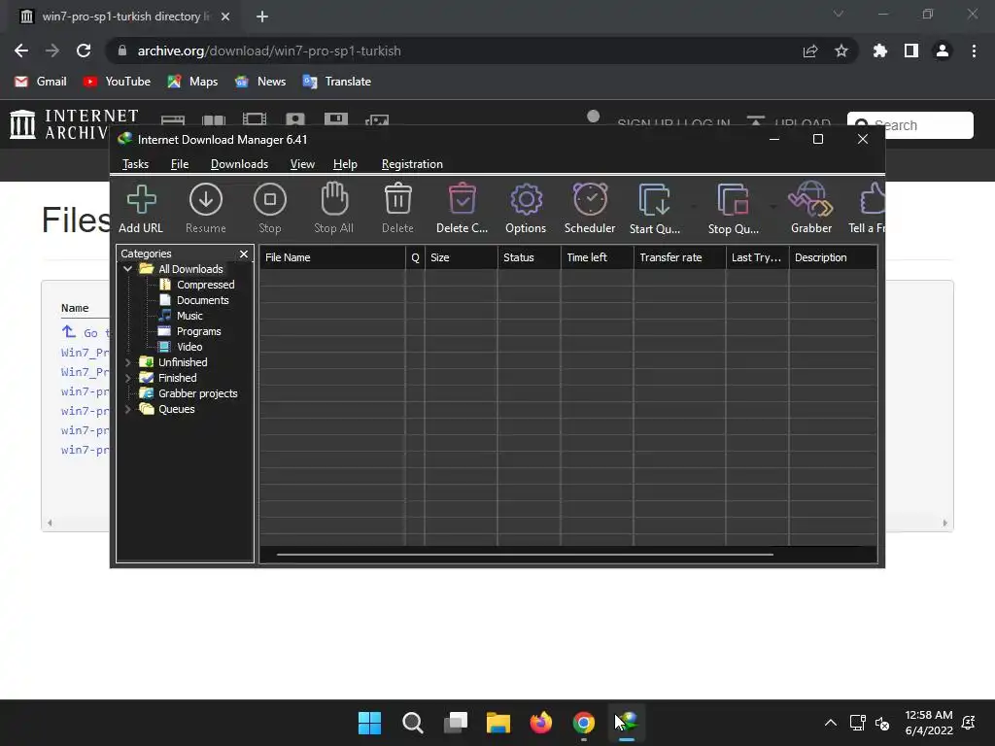995x746 pixels.
Task: Open the Windows Start button
Action: click(x=369, y=723)
